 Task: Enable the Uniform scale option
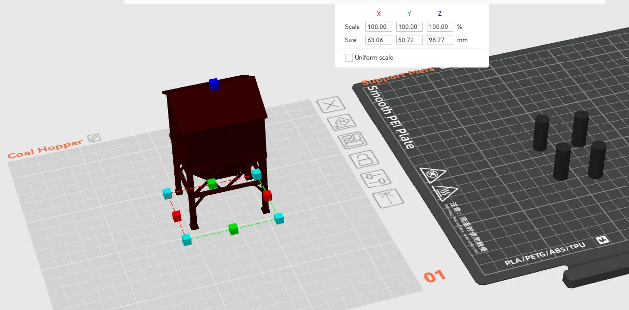point(349,58)
